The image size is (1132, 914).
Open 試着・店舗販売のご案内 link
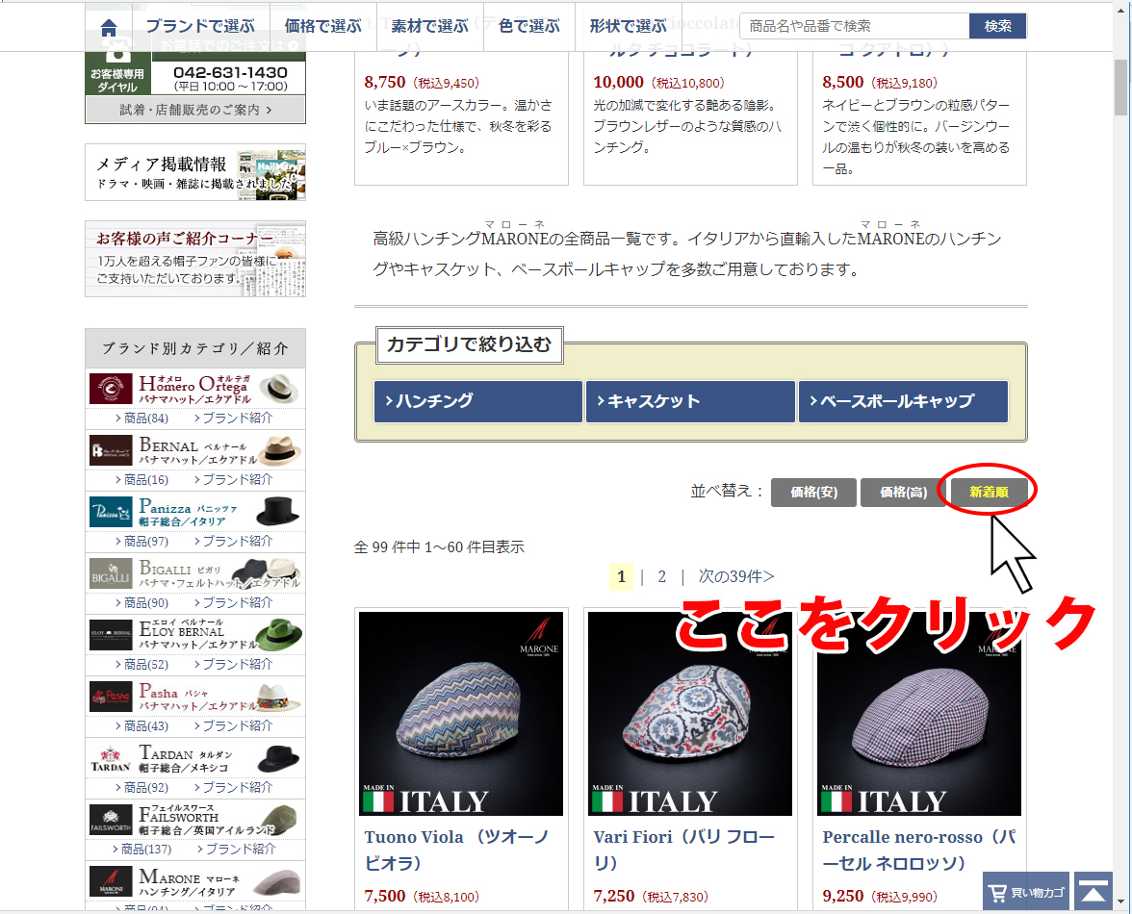click(194, 110)
